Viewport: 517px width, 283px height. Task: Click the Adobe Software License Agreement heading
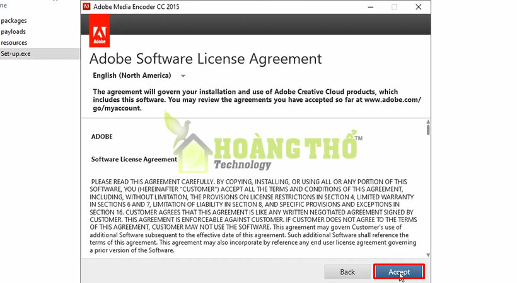[x=206, y=59]
